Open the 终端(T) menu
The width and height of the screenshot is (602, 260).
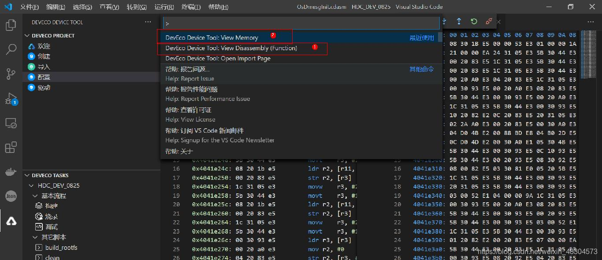tap(191, 7)
